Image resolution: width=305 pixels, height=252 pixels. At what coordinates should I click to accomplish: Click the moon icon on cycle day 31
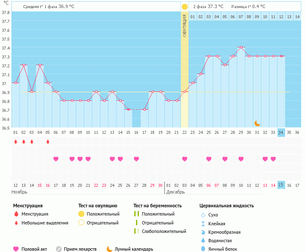[x=257, y=123]
